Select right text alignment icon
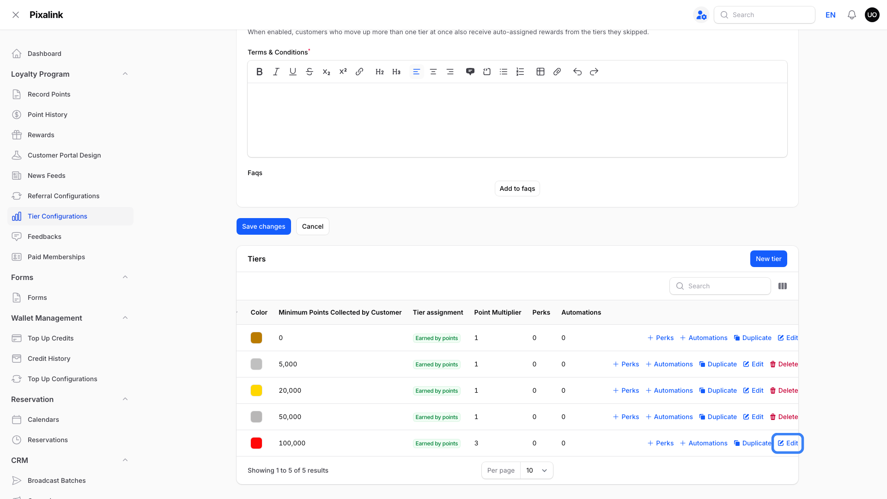Screen dimensions: 887x499 [x=450, y=72]
